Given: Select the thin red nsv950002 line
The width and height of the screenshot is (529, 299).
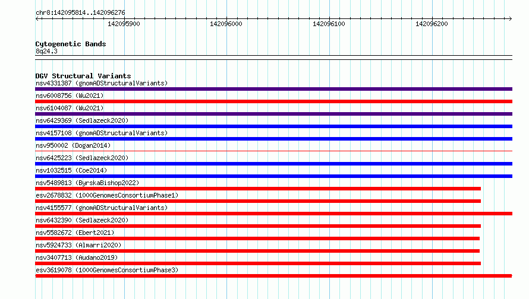Looking at the screenshot, I should point(273,151).
